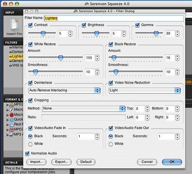Click the Brightness value stepper

coord(124,33)
